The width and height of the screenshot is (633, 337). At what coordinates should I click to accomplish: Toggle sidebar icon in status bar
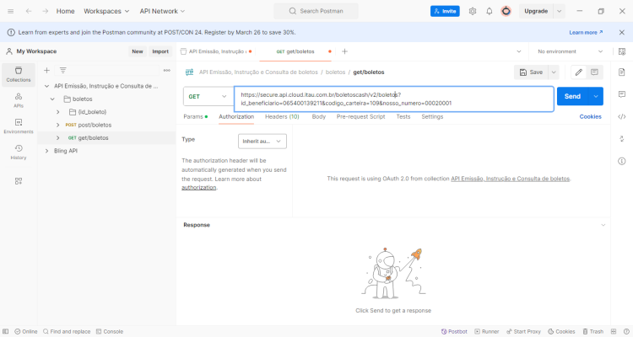point(6,331)
